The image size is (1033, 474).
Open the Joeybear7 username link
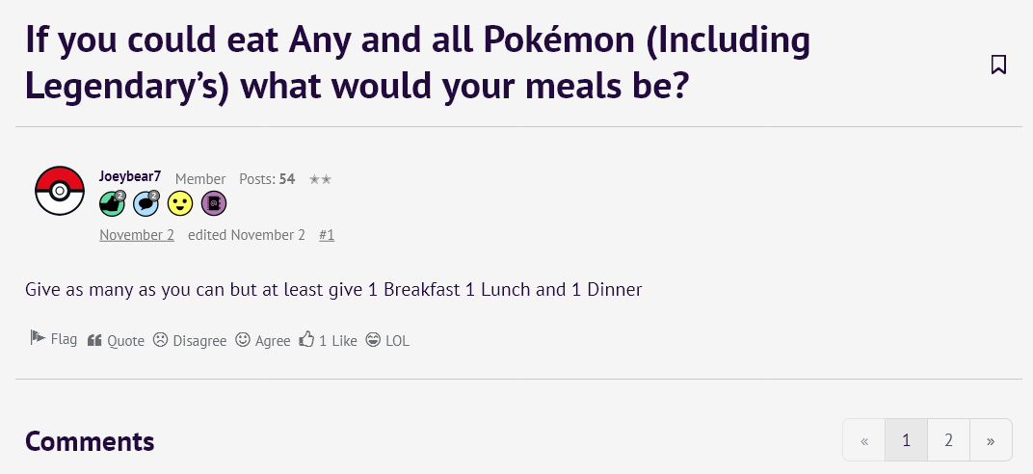(129, 177)
